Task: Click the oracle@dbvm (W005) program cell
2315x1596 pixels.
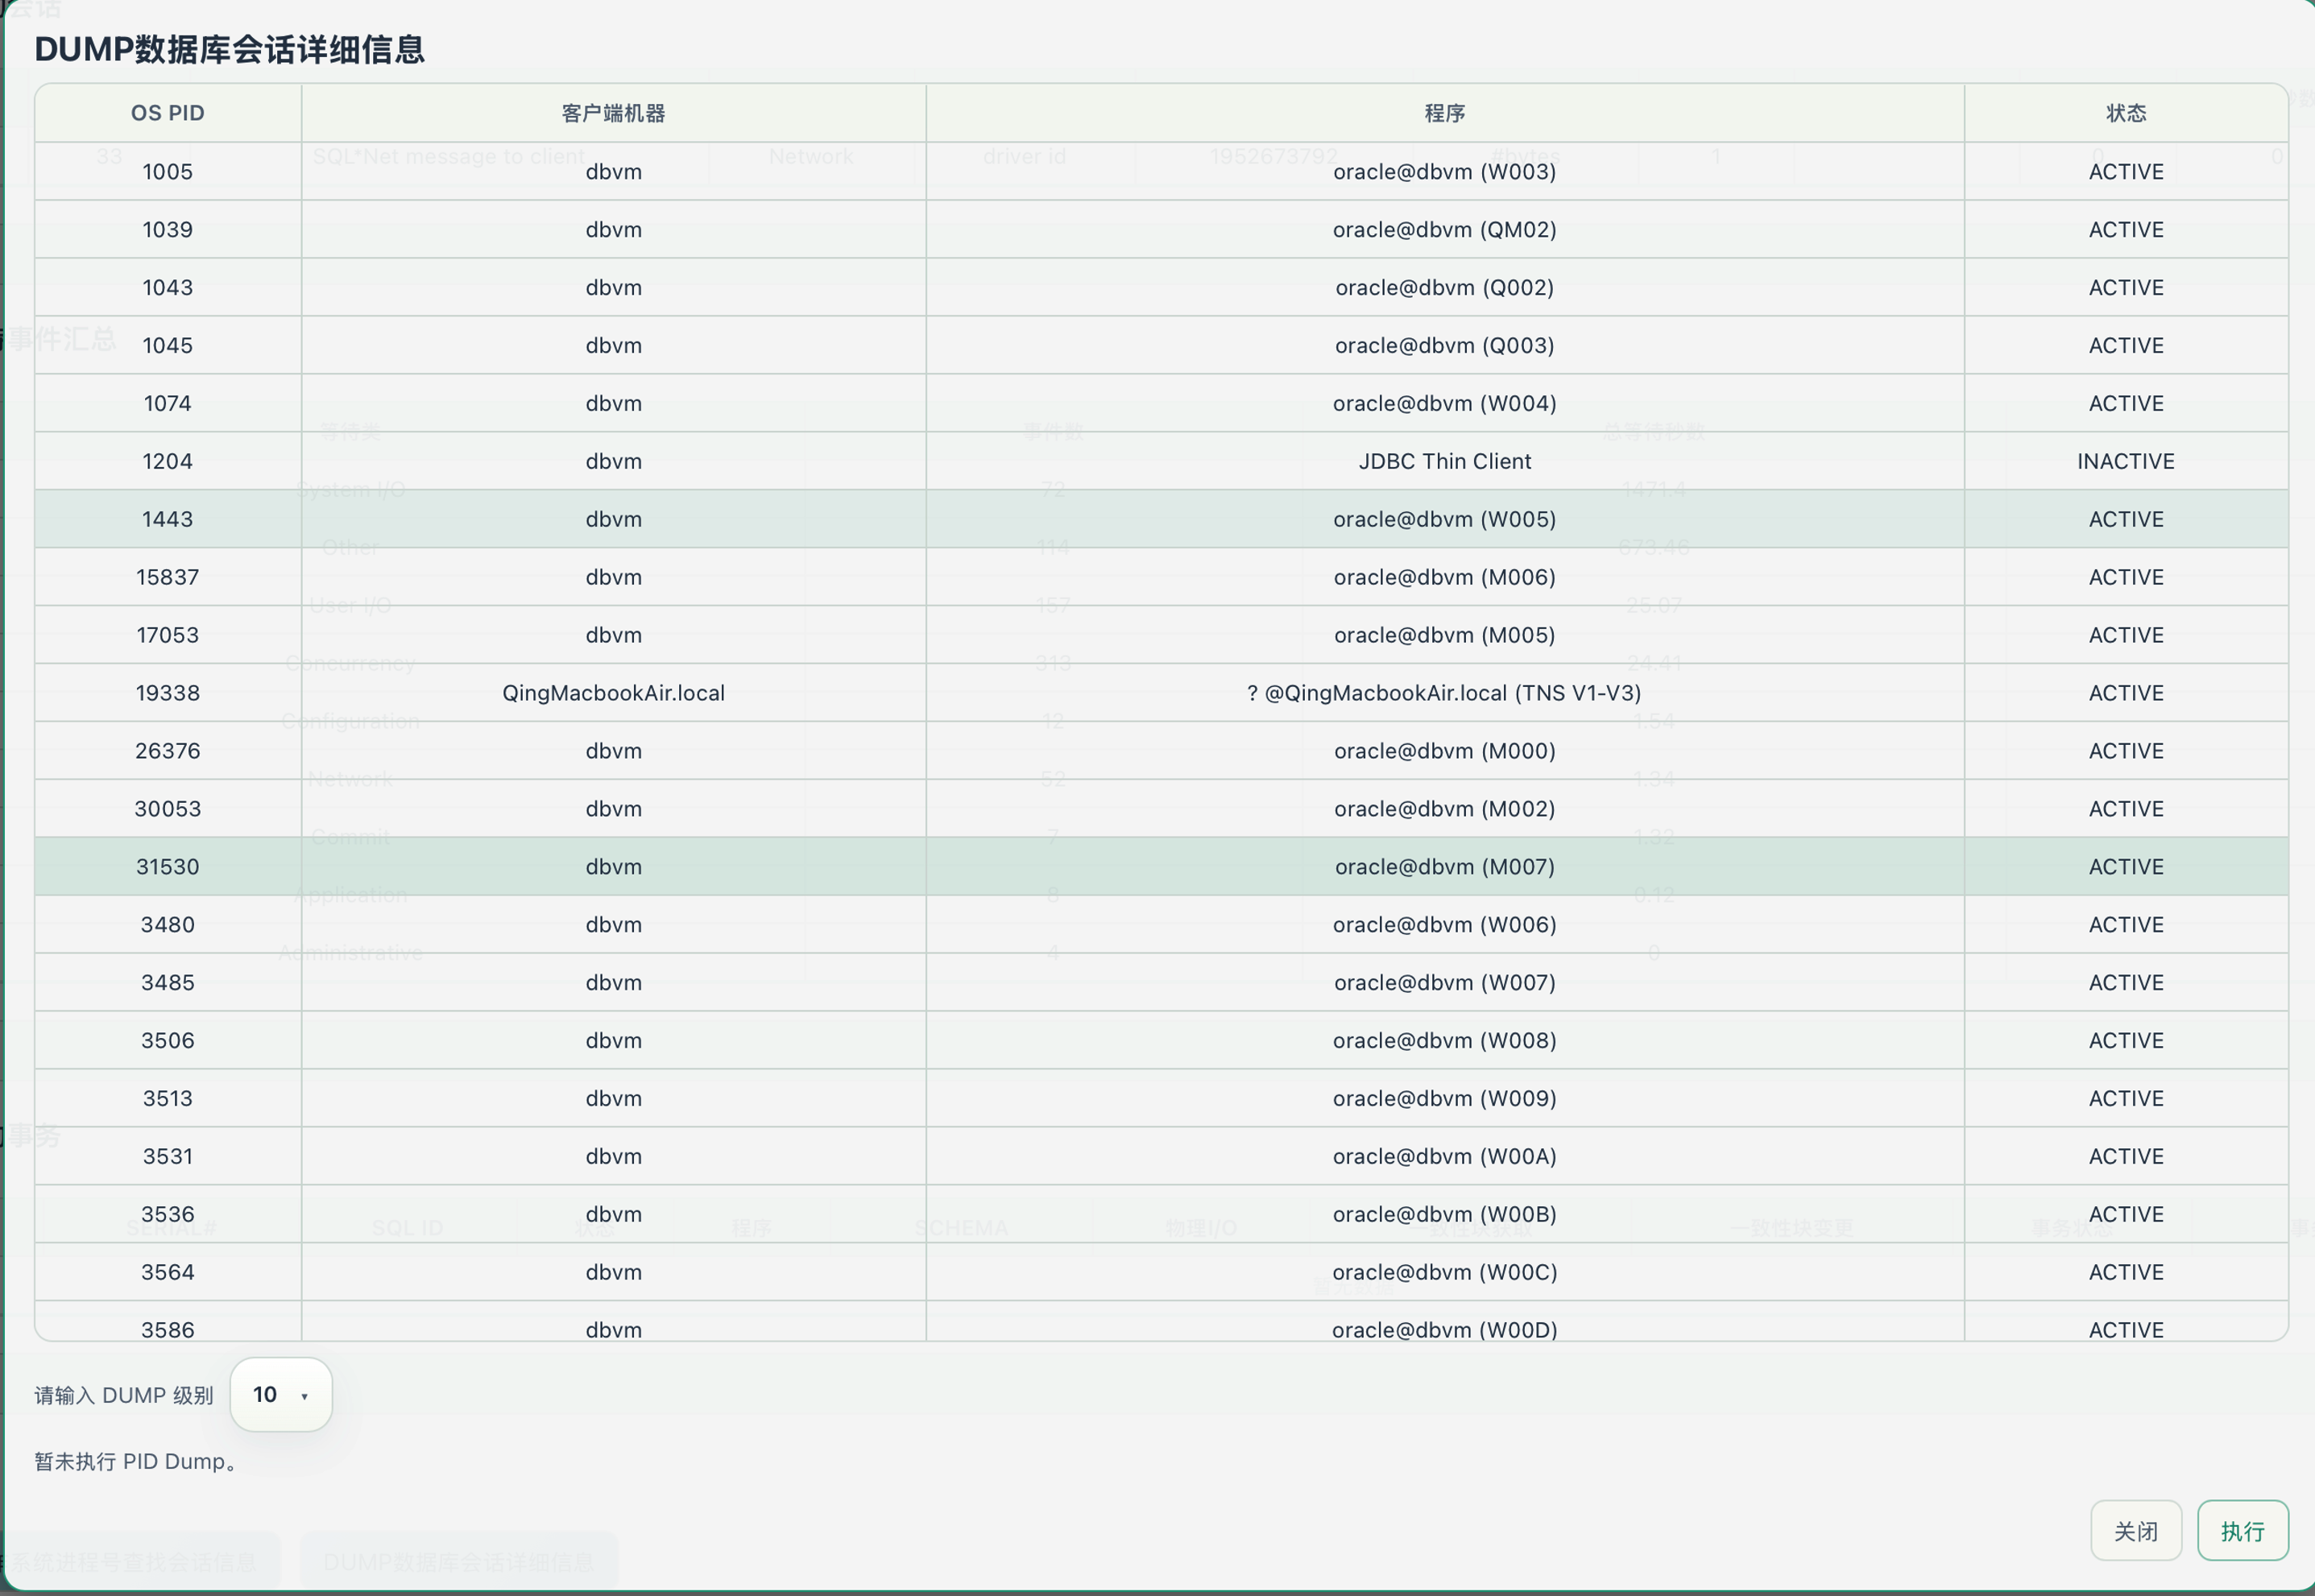Action: [1445, 519]
